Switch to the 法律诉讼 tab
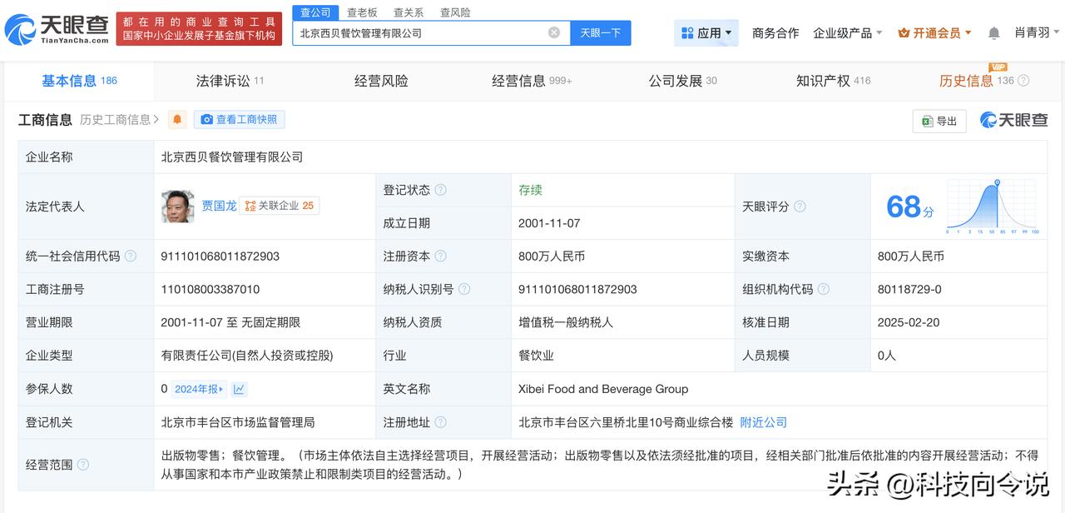 [230, 81]
